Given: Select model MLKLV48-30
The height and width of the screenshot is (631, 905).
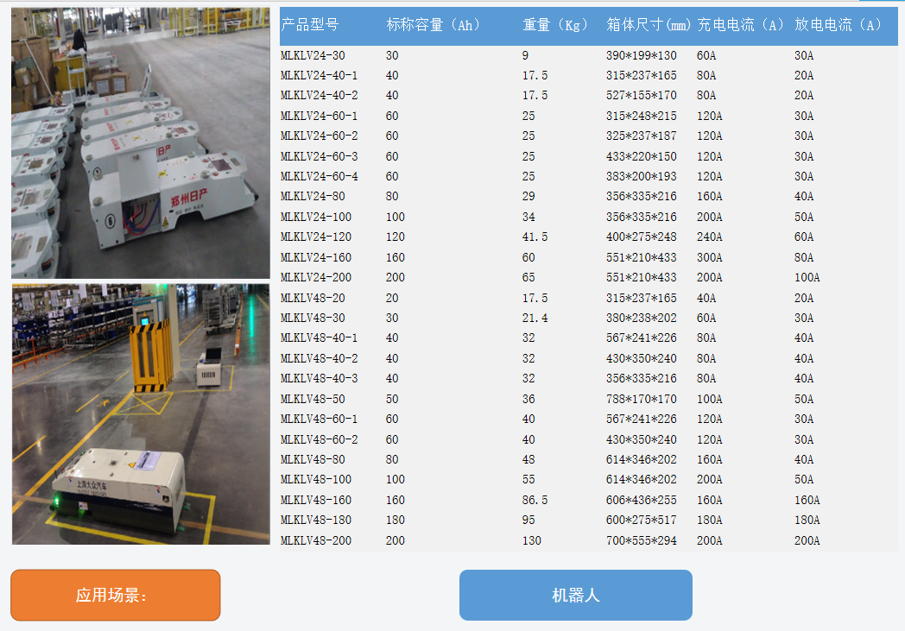Looking at the screenshot, I should [313, 318].
